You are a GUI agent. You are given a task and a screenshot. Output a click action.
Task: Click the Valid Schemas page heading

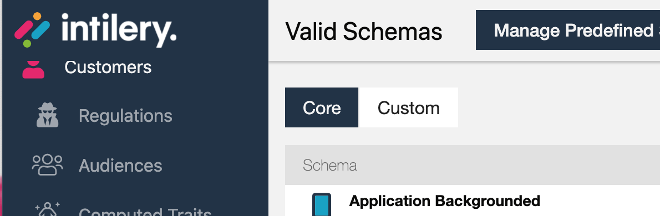tap(364, 32)
